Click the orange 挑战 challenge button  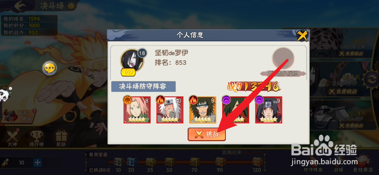click(x=207, y=134)
